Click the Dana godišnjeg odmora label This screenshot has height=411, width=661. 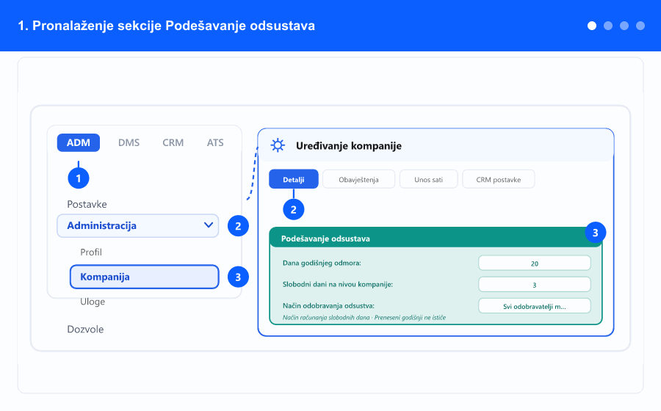point(322,263)
